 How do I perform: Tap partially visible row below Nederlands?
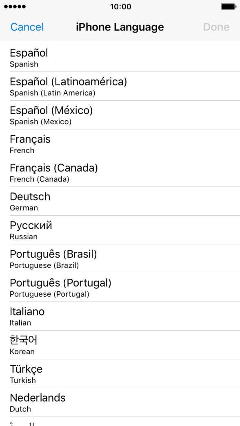tap(120, 422)
